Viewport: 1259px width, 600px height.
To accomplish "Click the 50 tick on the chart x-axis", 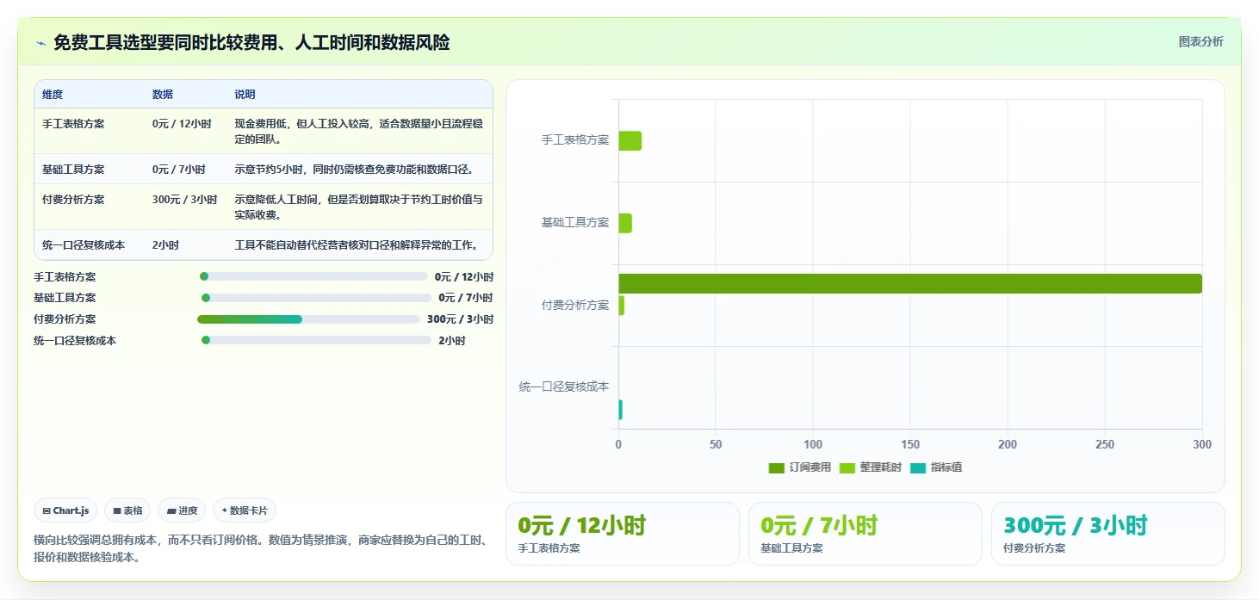I will pos(716,445).
